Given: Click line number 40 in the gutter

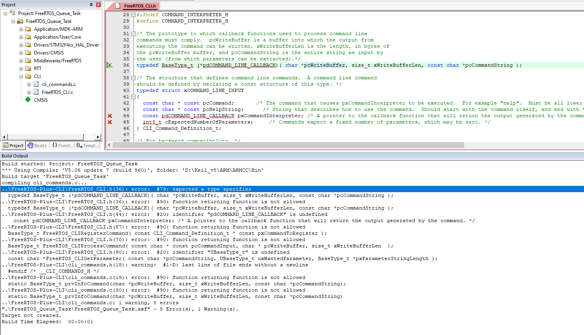Looking at the screenshot, I should 126,91.
